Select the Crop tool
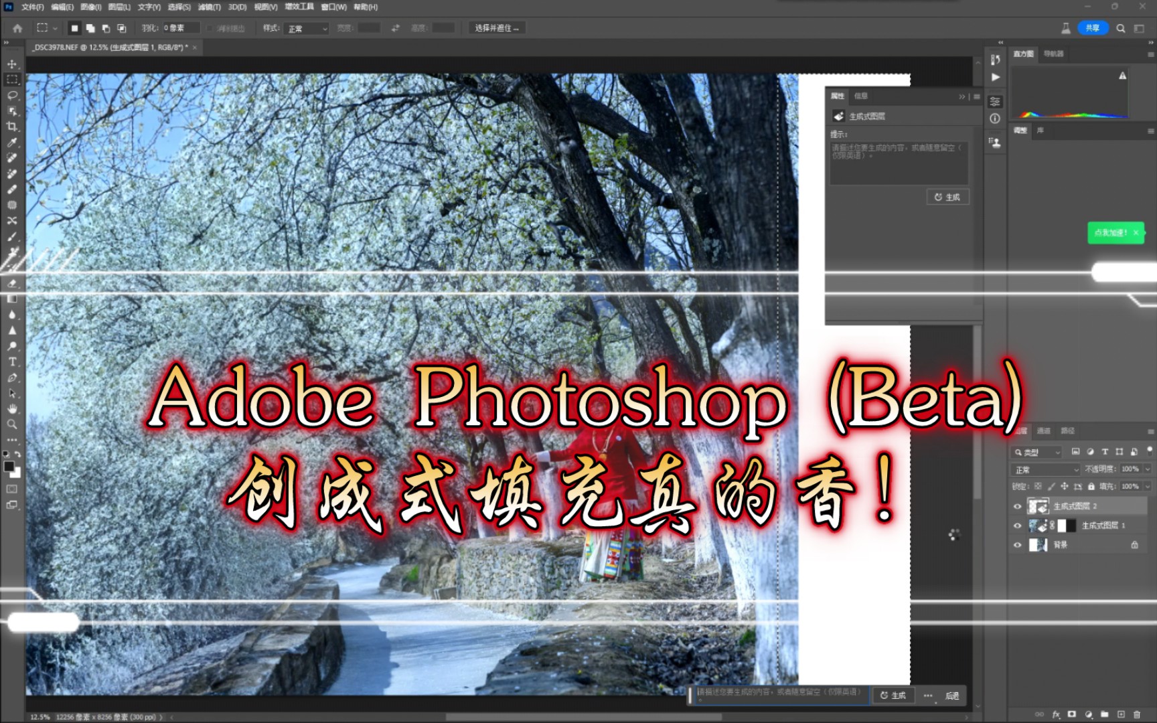1157x723 pixels. (12, 127)
